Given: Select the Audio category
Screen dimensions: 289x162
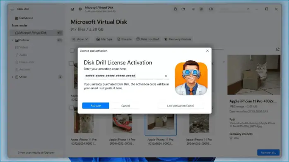Looking at the screenshot, I should point(21,55).
